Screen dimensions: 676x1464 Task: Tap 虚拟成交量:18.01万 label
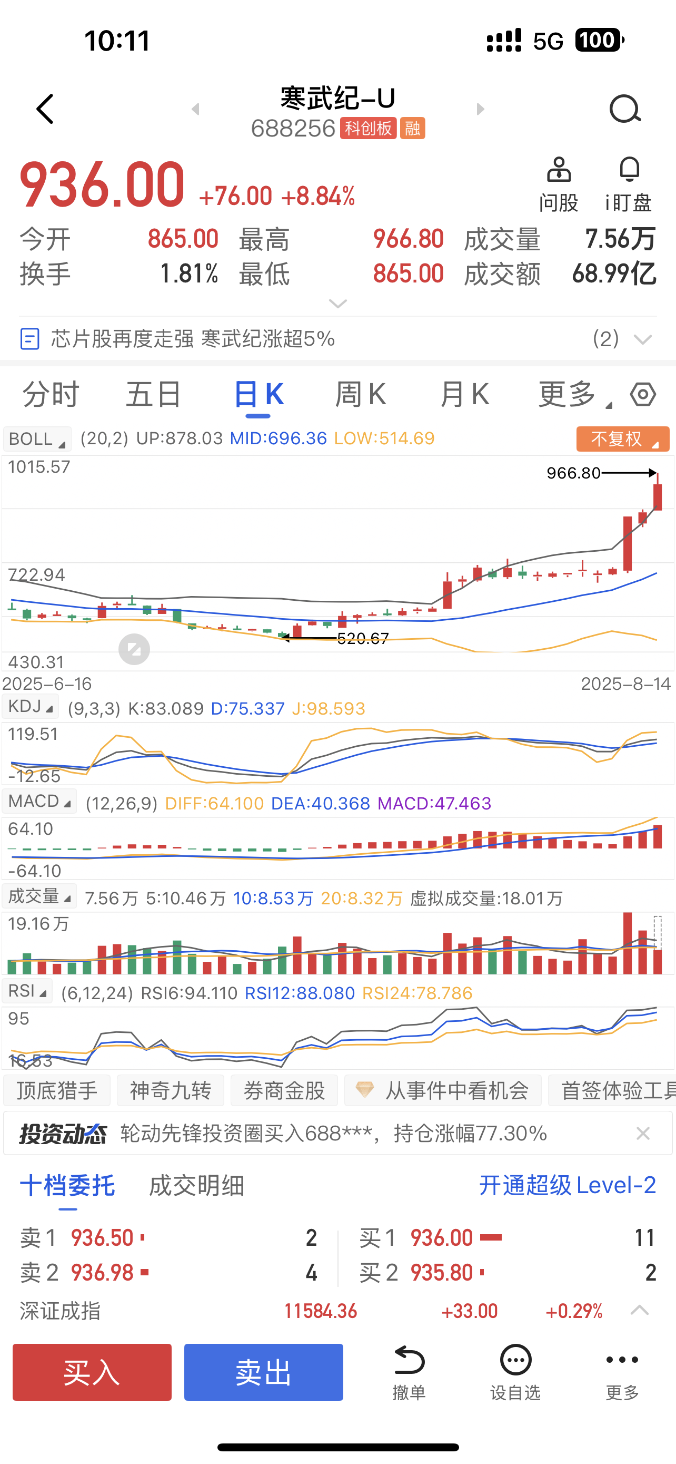point(486,899)
